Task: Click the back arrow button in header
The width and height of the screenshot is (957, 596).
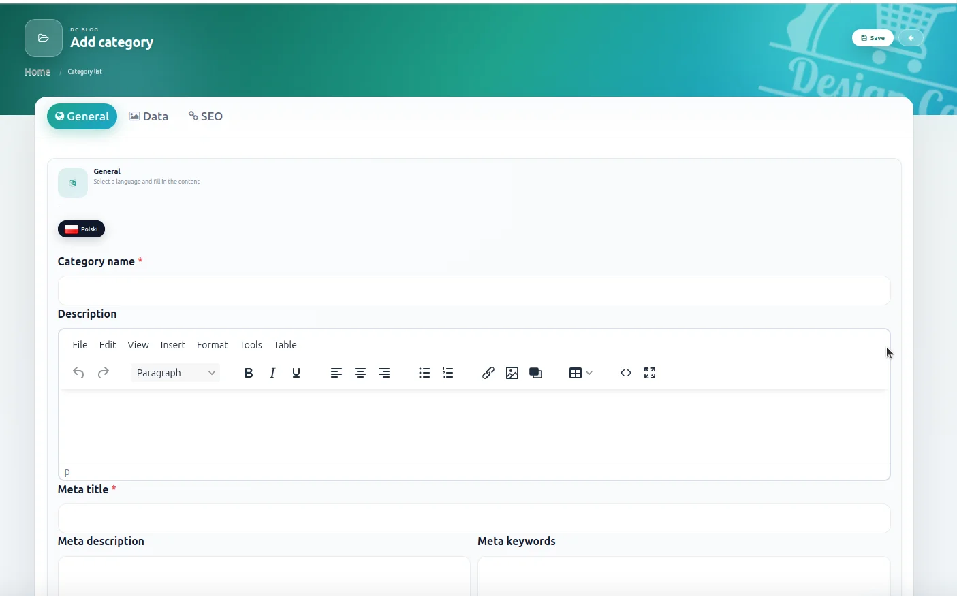Action: coord(911,38)
